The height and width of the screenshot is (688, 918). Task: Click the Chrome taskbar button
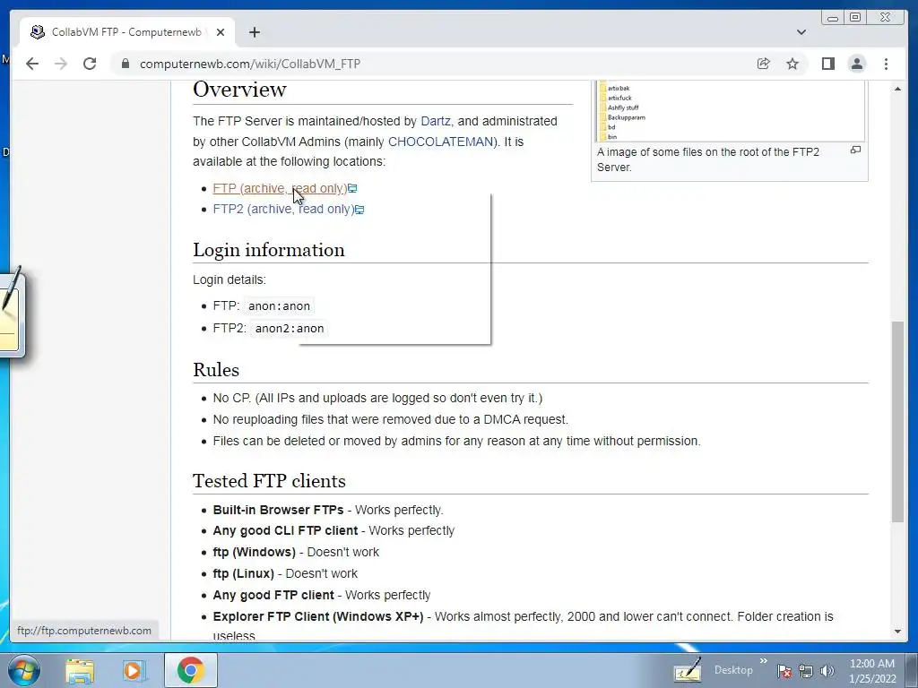pos(190,670)
